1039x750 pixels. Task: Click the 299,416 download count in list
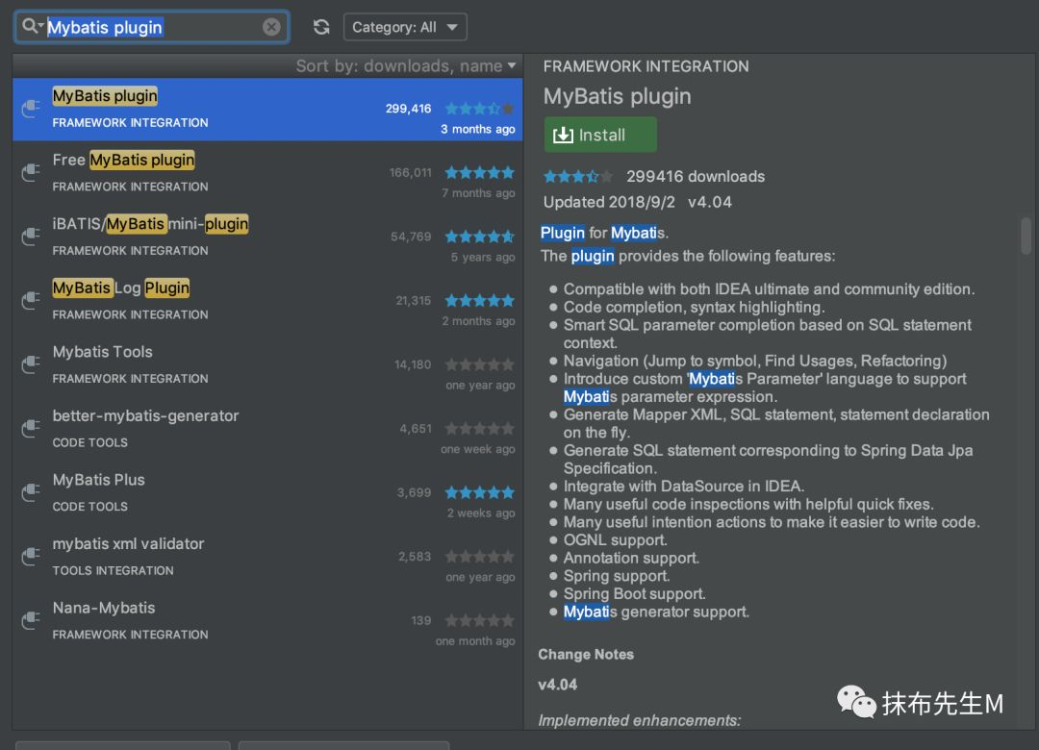408,109
